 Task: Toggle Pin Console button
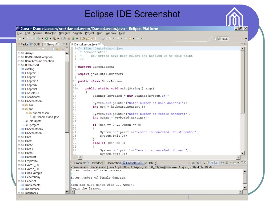point(222,163)
